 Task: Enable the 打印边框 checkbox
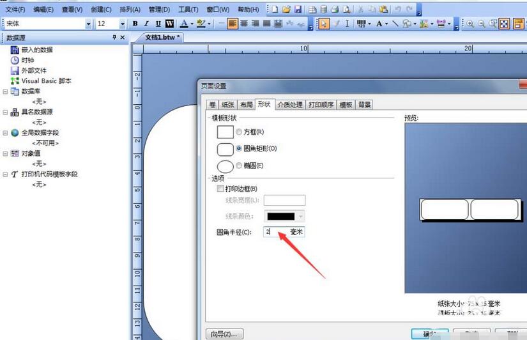tap(221, 189)
